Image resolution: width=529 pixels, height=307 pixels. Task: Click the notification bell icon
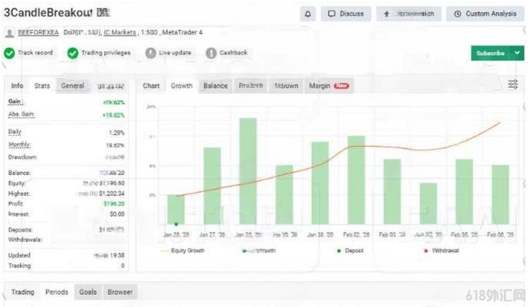pyautogui.click(x=308, y=14)
